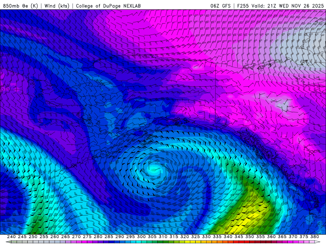Click the 285 value on the color scale
The image size is (326, 244).
pyautogui.click(x=109, y=237)
